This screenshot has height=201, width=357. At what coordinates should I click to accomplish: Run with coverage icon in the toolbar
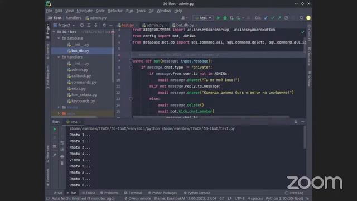point(231,18)
